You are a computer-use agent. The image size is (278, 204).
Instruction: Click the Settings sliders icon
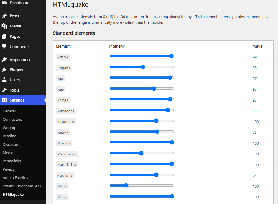(4, 100)
